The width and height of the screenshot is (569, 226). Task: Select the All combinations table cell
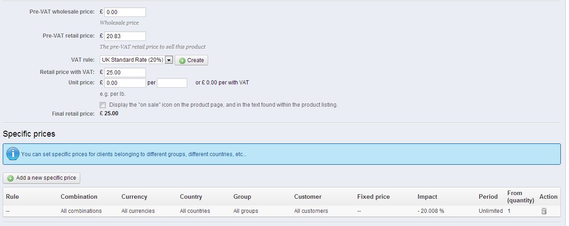(x=81, y=211)
